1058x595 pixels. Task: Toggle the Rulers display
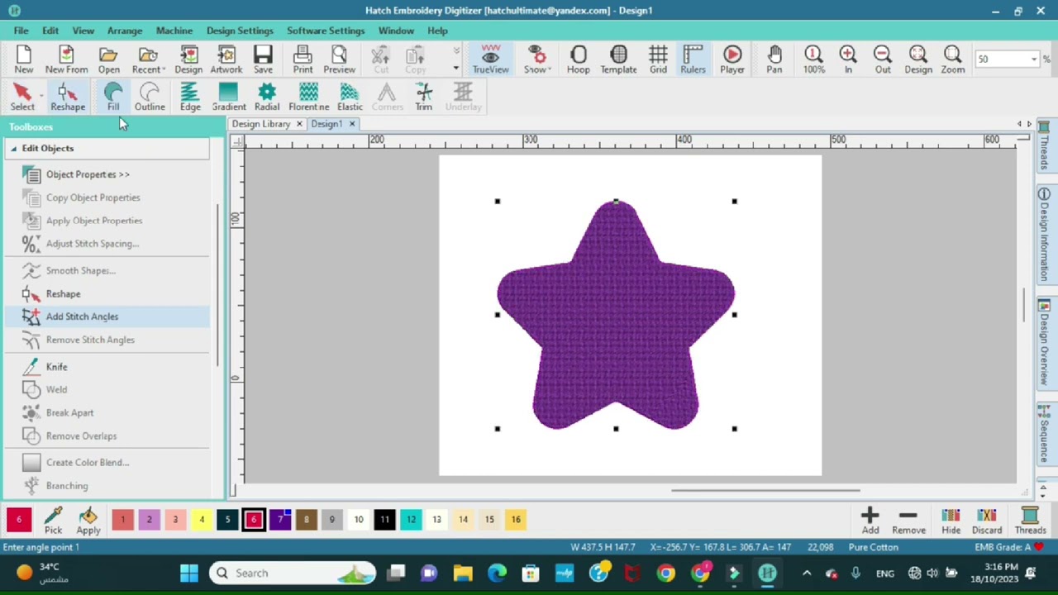[x=693, y=59]
